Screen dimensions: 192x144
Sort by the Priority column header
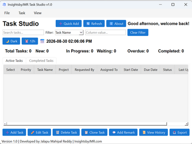(x=26, y=70)
